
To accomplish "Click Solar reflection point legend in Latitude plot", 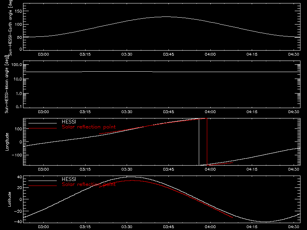I will [89, 184].
